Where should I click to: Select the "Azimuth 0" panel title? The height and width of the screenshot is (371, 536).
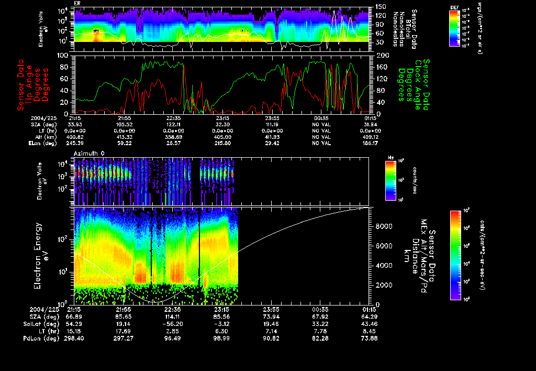[89, 154]
